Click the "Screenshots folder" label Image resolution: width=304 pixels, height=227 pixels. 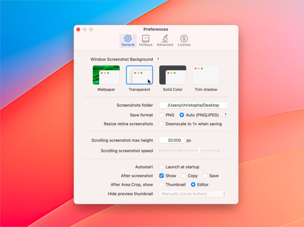(135, 105)
